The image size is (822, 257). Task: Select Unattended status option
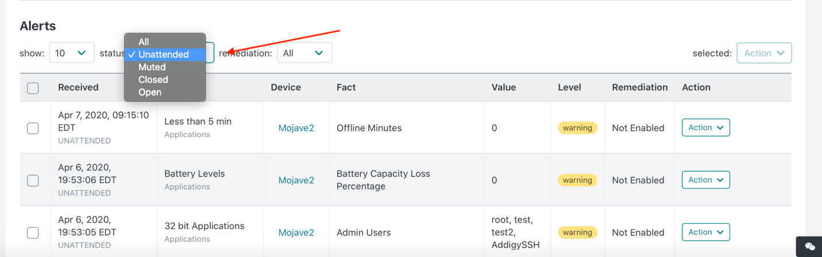pos(164,54)
